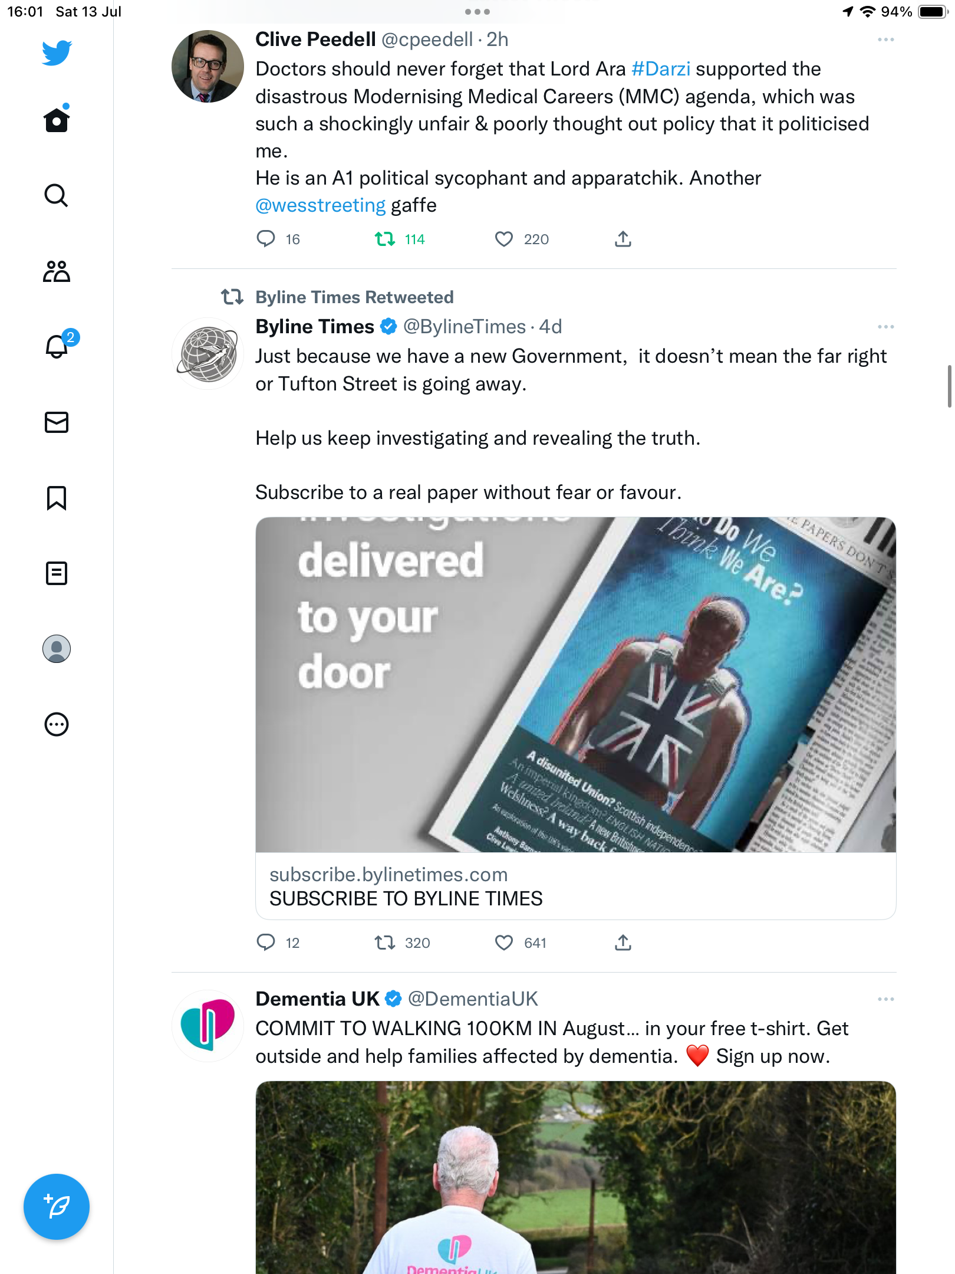
Task: Share the Byline Times tweet
Action: pyautogui.click(x=623, y=943)
